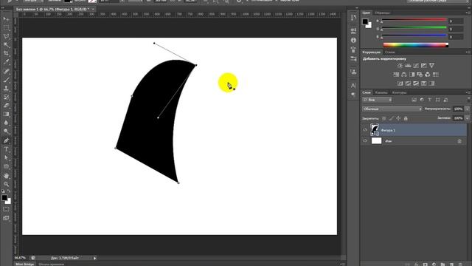
Task: Add a Color Balance adjustment
Action: tap(404, 75)
